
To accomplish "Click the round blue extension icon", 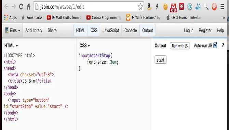I will (190, 7).
